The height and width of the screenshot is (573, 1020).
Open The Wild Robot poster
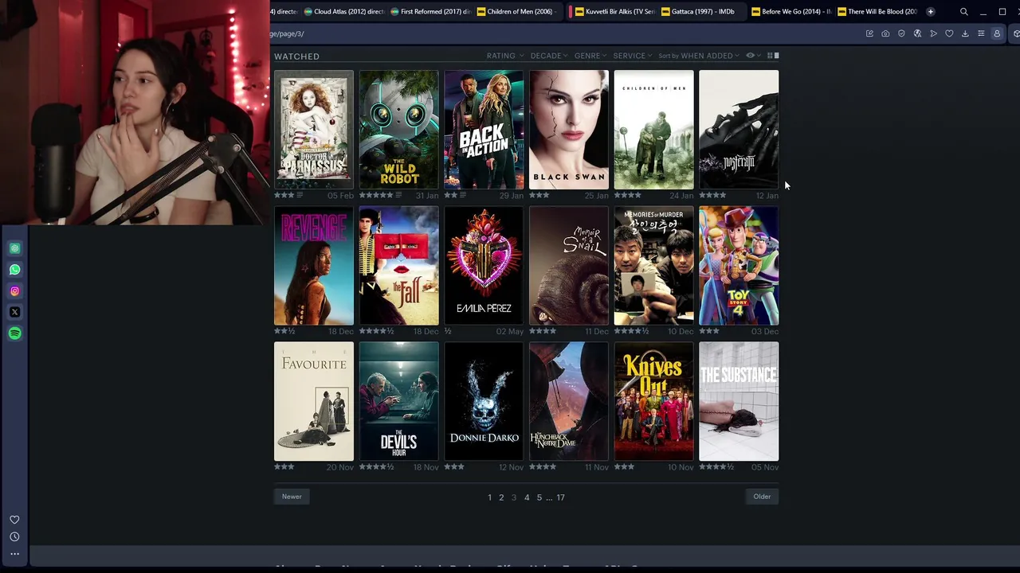[398, 130]
